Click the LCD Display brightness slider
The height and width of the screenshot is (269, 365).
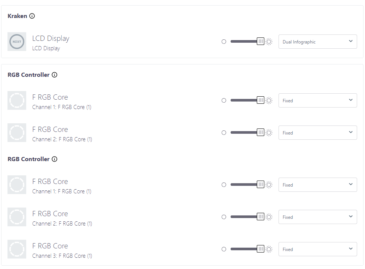pyautogui.click(x=245, y=42)
